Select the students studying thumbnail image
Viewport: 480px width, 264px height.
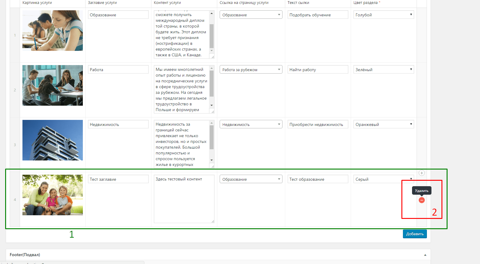coord(52,31)
